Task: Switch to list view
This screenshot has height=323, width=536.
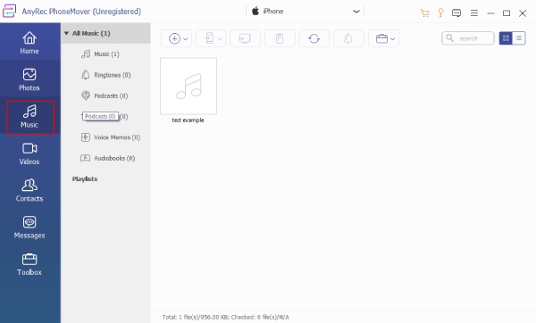Action: (x=519, y=38)
